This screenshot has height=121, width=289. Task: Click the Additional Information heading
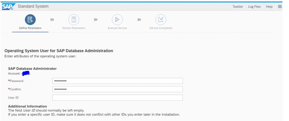[27, 106]
